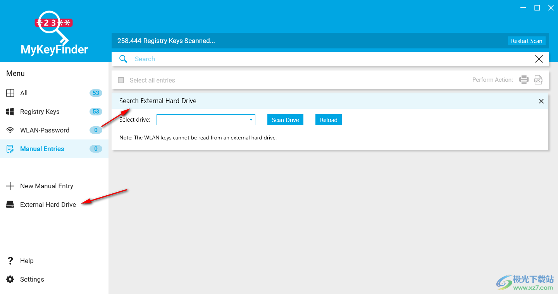558x294 pixels.
Task: Open the Settings link
Action: tap(32, 279)
